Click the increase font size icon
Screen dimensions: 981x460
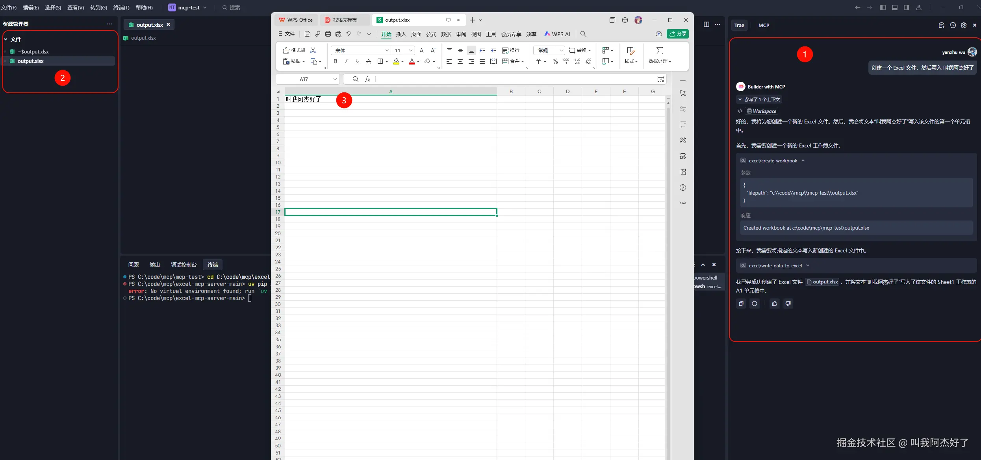point(422,50)
